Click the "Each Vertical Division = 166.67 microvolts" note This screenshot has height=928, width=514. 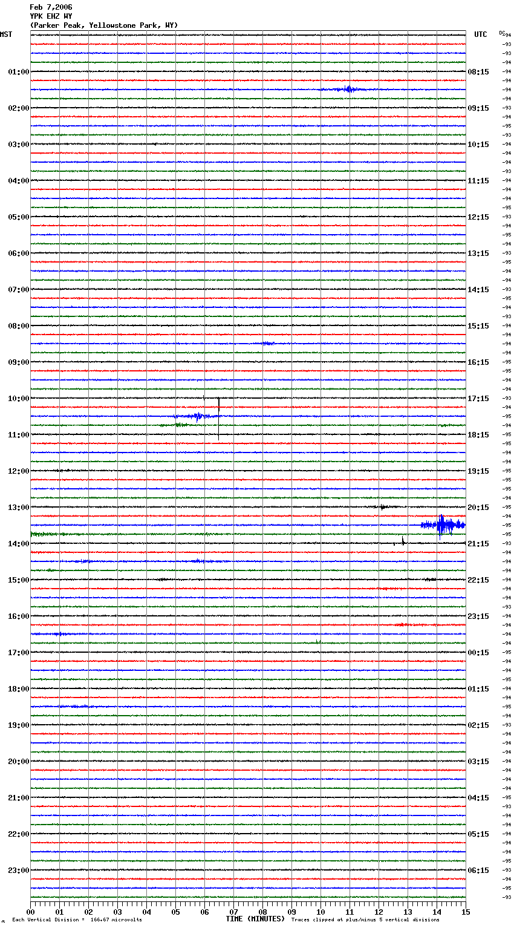pyautogui.click(x=77, y=920)
